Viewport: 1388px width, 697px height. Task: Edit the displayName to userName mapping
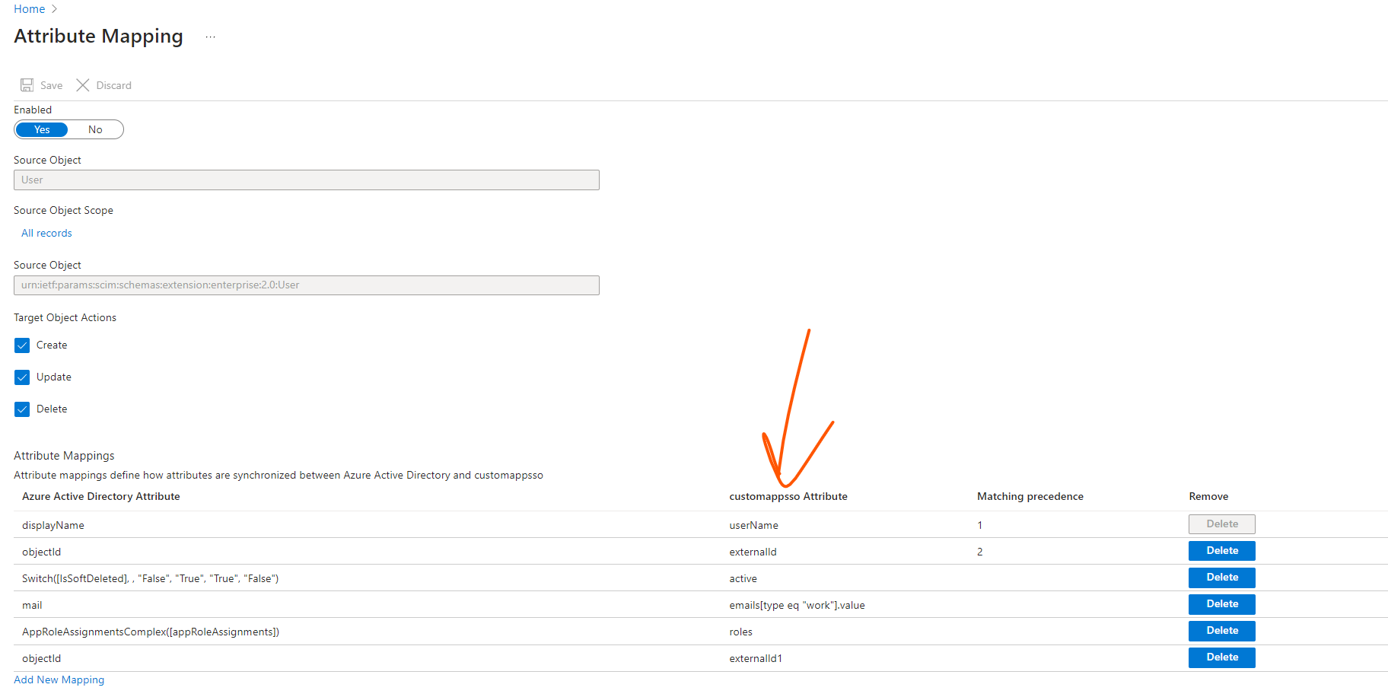[53, 525]
